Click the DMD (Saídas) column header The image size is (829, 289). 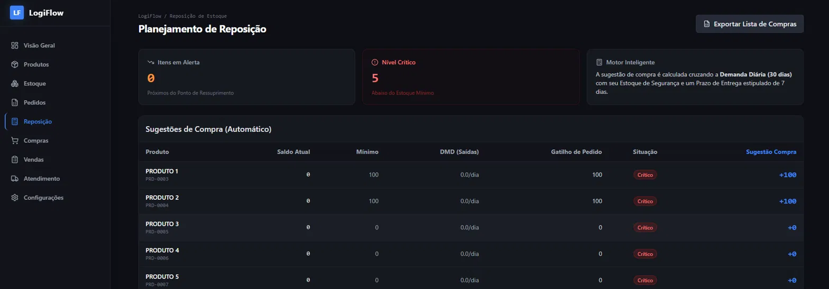pyautogui.click(x=459, y=152)
